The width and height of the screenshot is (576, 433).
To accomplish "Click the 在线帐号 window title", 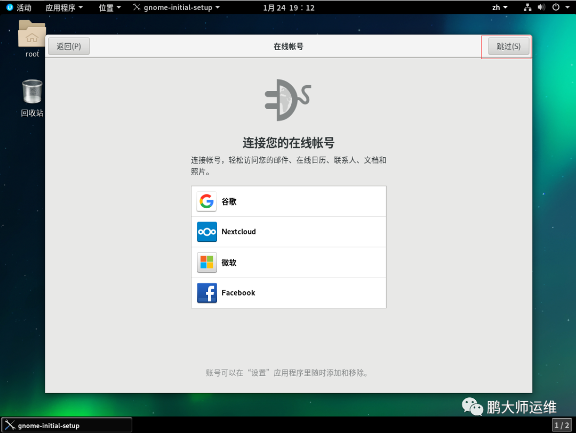I will [x=289, y=47].
